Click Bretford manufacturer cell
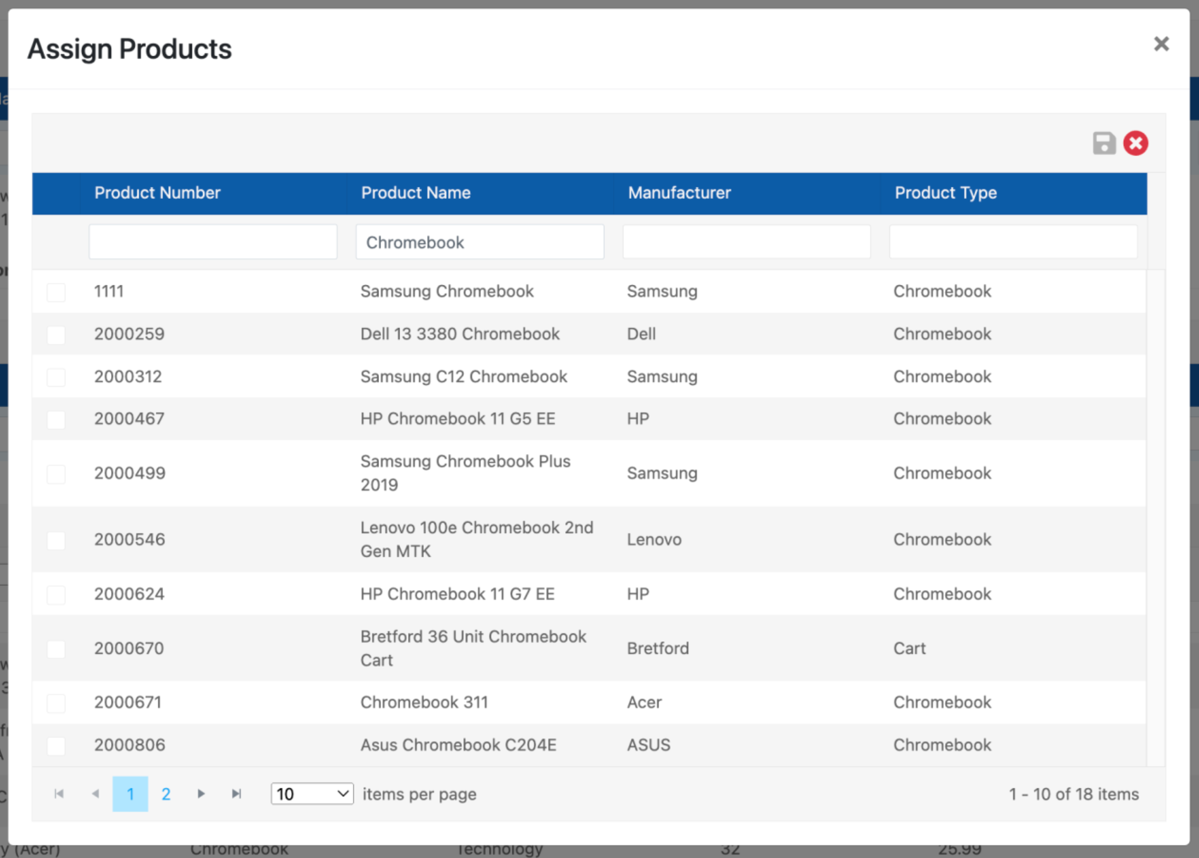Image resolution: width=1199 pixels, height=858 pixels. tap(658, 648)
